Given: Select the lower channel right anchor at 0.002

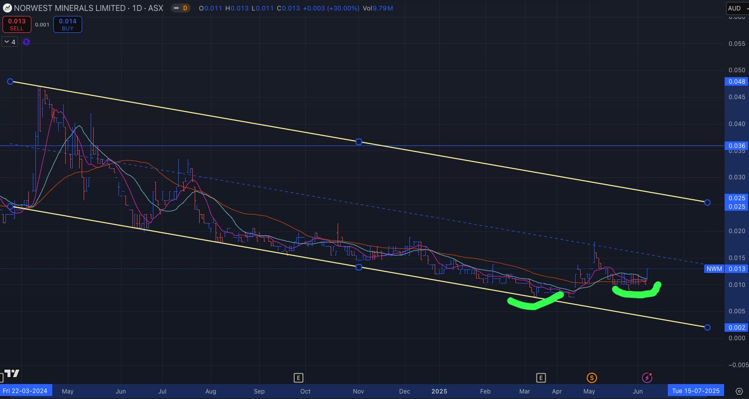Looking at the screenshot, I should 707,327.
